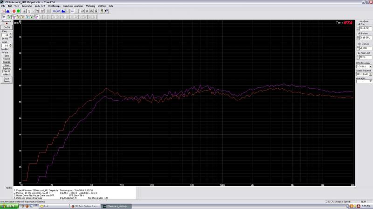Screen dimensions: 373x209
Task: Open the RTA Resolution dropdown
Action: [370, 66]
